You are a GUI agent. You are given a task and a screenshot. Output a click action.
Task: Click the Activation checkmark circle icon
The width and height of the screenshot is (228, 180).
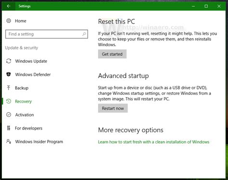click(9, 115)
